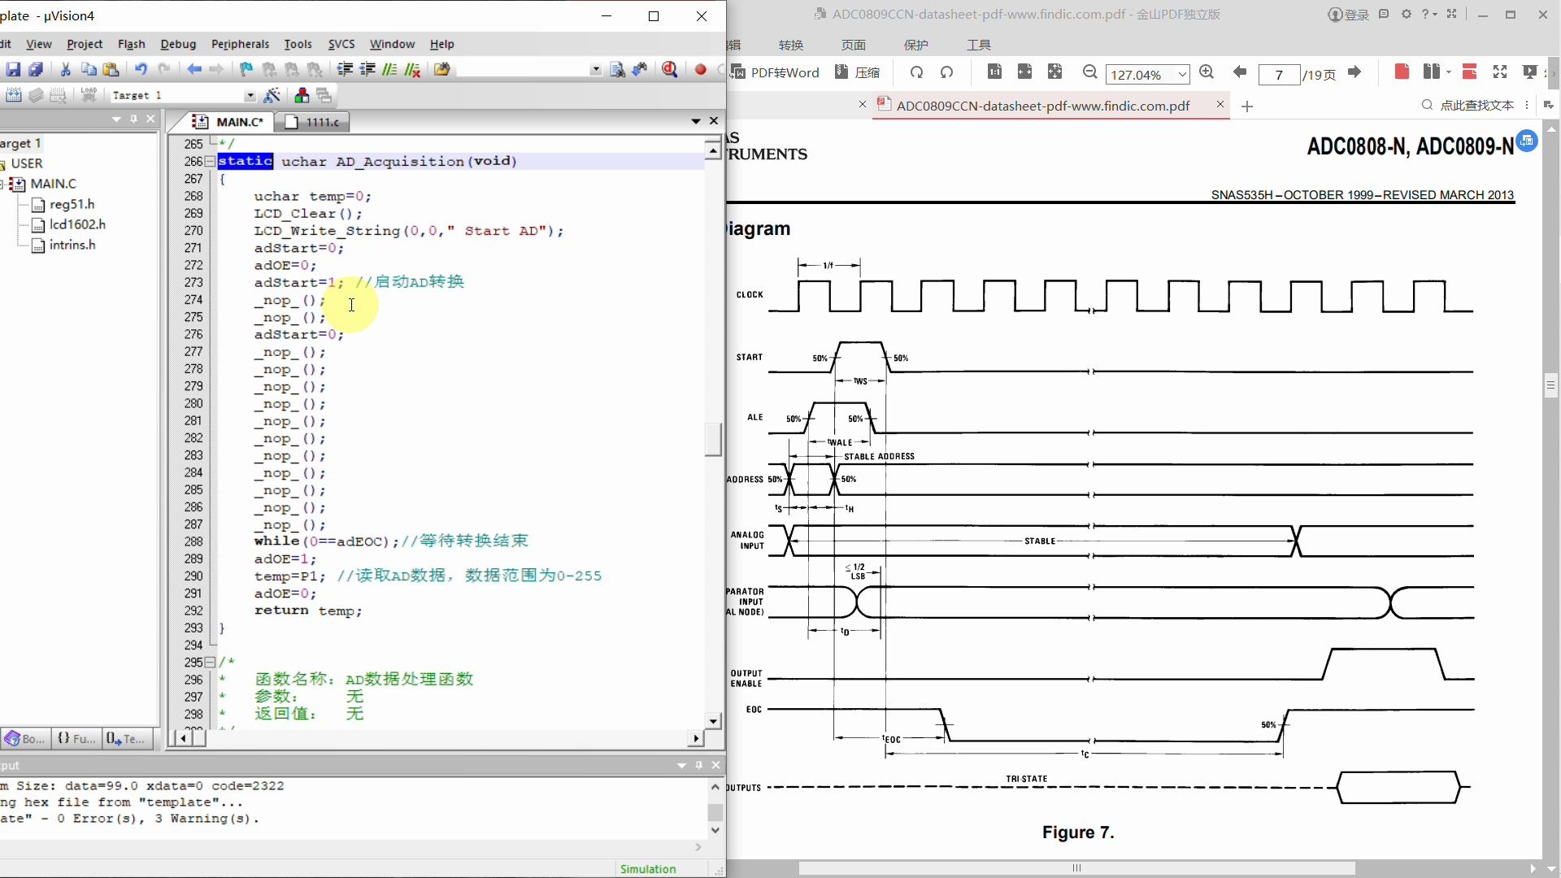Click the Save file icon in uVision toolbar
The image size is (1561, 878).
tap(13, 70)
